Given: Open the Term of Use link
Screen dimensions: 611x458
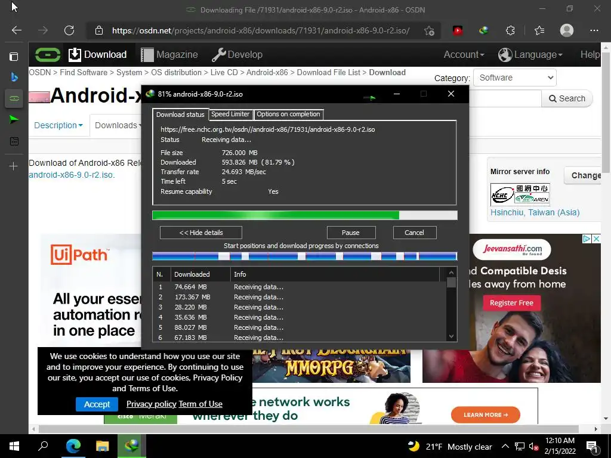Looking at the screenshot, I should [200, 404].
